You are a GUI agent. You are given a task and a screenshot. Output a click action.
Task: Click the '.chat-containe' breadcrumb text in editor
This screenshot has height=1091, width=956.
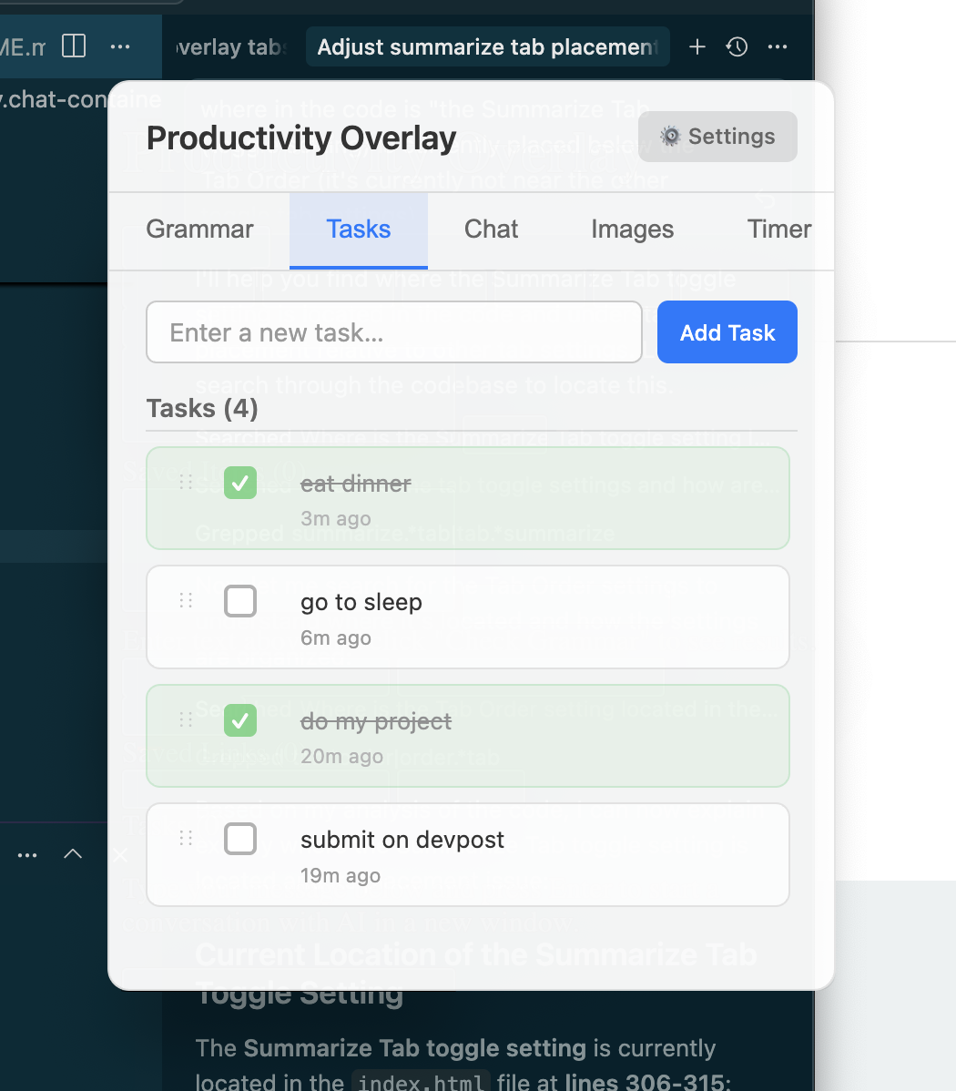[x=80, y=99]
